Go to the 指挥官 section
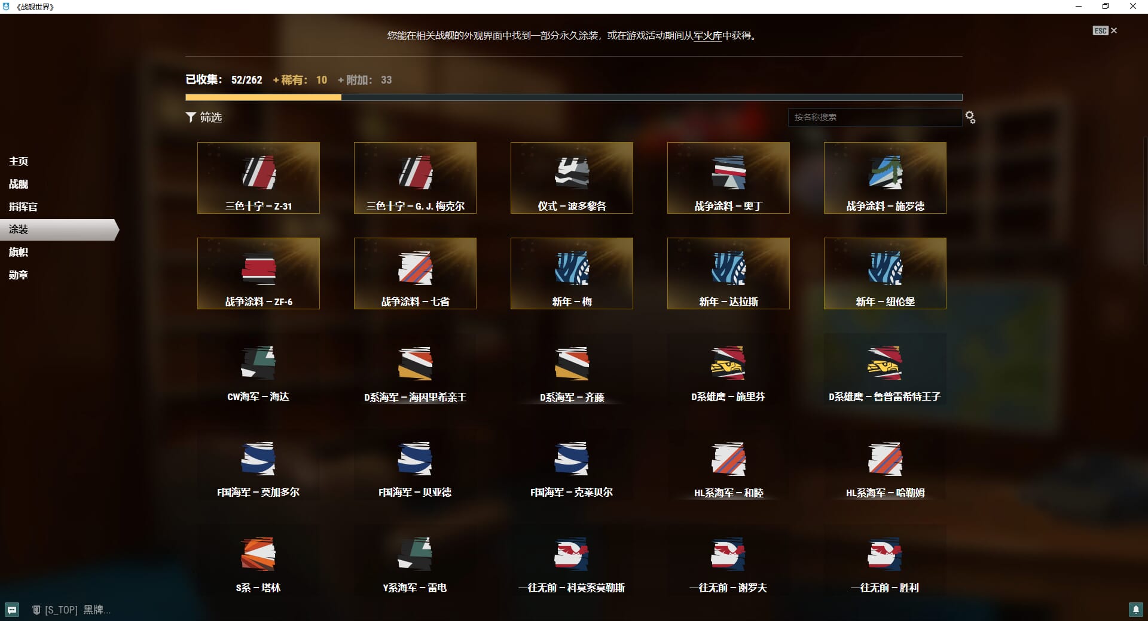The height and width of the screenshot is (621, 1148). click(x=23, y=207)
